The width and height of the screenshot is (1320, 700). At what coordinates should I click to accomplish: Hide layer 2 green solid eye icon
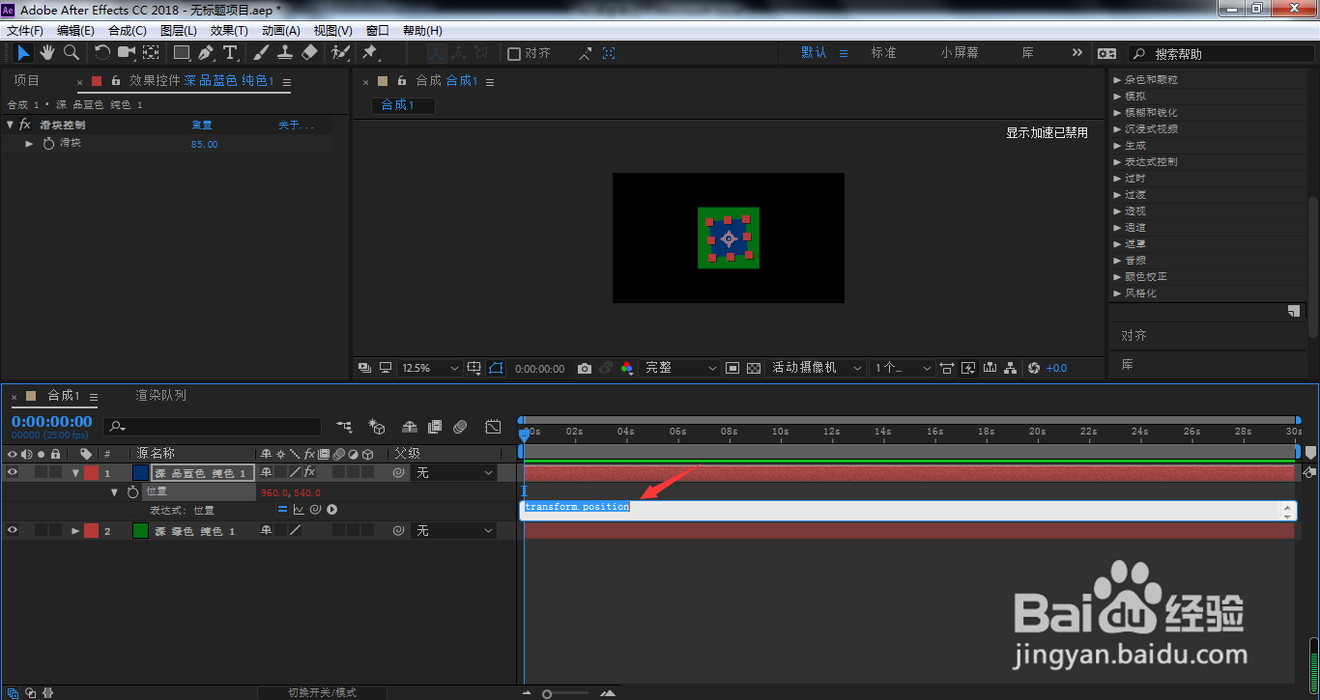(13, 530)
